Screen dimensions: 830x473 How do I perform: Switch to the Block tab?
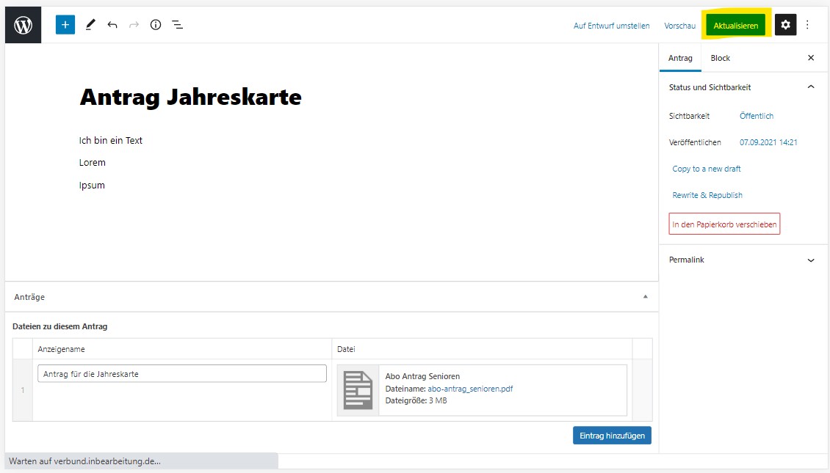pos(720,58)
